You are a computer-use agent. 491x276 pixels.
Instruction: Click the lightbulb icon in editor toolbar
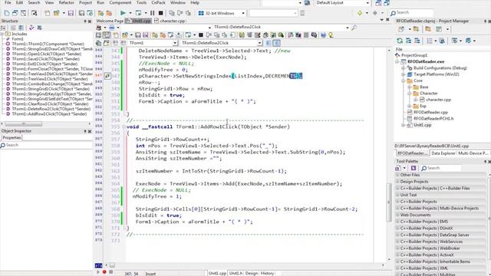[x=331, y=35]
